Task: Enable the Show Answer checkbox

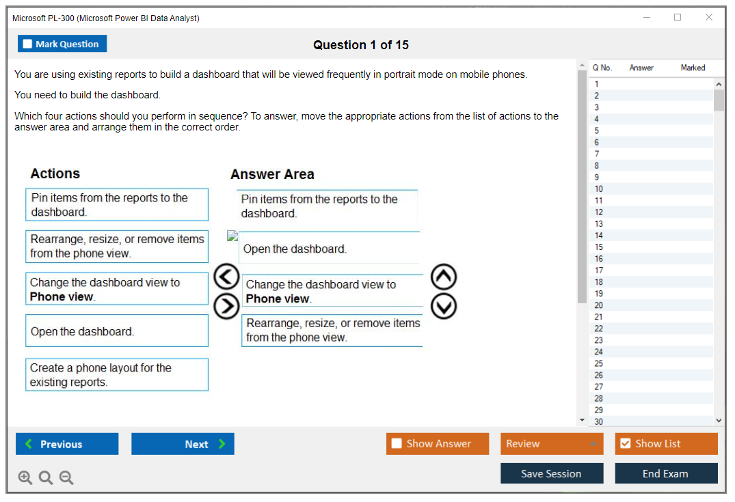Action: pos(397,444)
